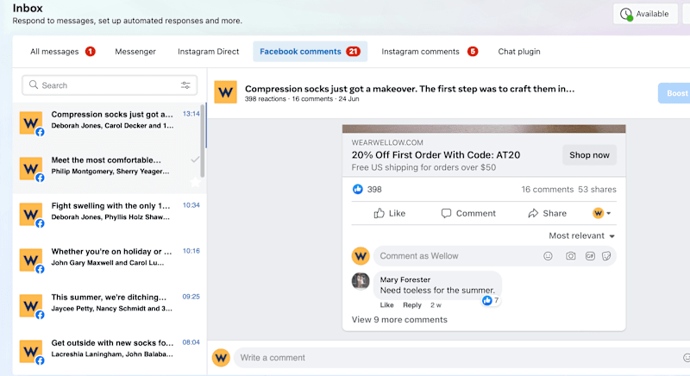
Task: Star the 'Meet the most comfortable' conversation
Action: (x=195, y=182)
